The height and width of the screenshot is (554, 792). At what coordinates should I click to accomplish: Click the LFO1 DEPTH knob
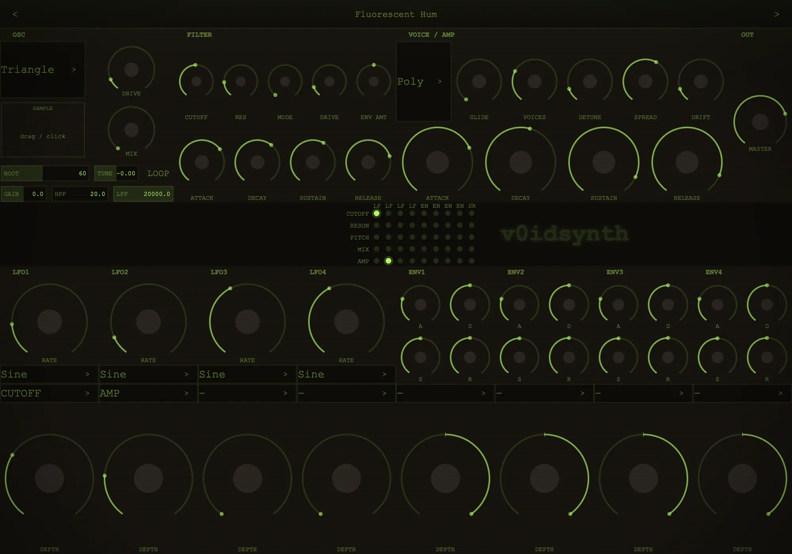click(x=49, y=478)
